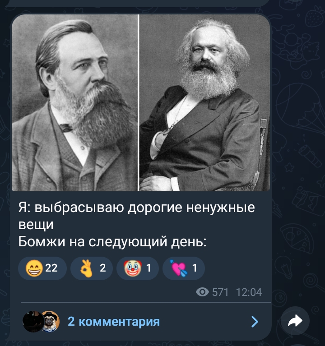Click the clown emoji icon
Image resolution: width=325 pixels, height=346 pixels.
(x=132, y=268)
